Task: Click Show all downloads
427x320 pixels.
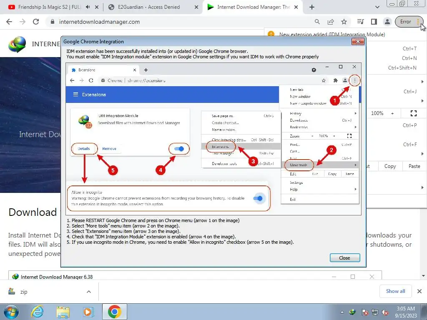Action: pos(395,291)
